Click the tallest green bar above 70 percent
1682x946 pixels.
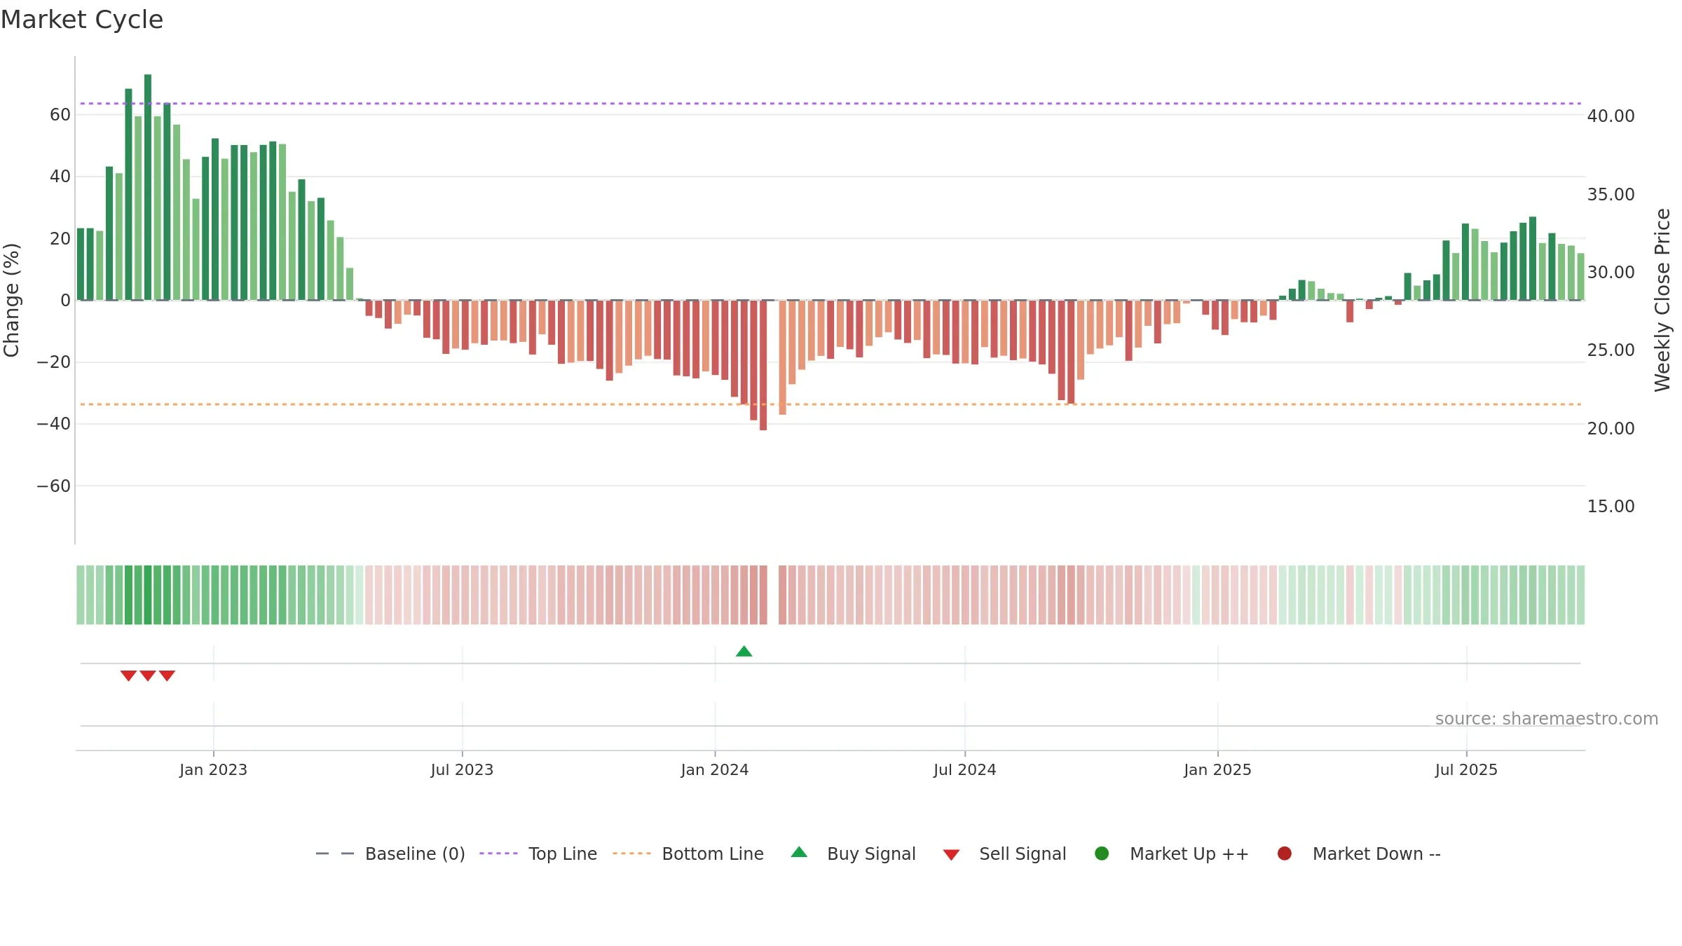pyautogui.click(x=148, y=187)
